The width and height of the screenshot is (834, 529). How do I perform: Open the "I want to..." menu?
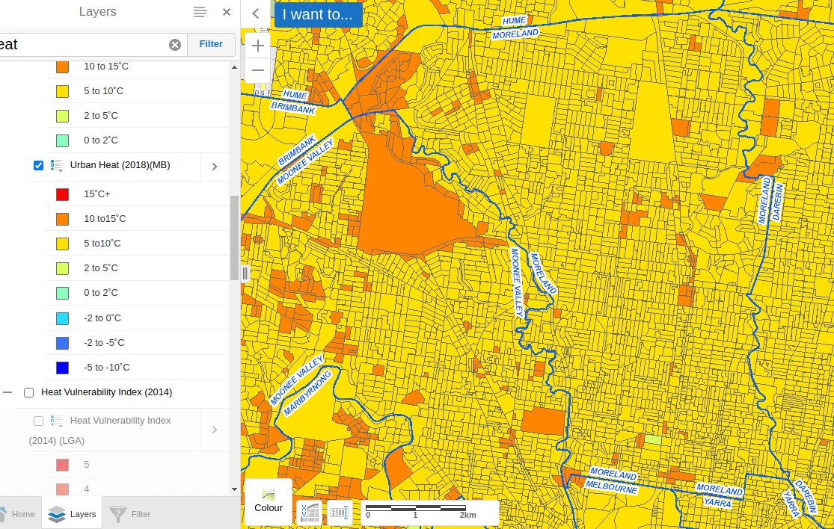point(318,14)
